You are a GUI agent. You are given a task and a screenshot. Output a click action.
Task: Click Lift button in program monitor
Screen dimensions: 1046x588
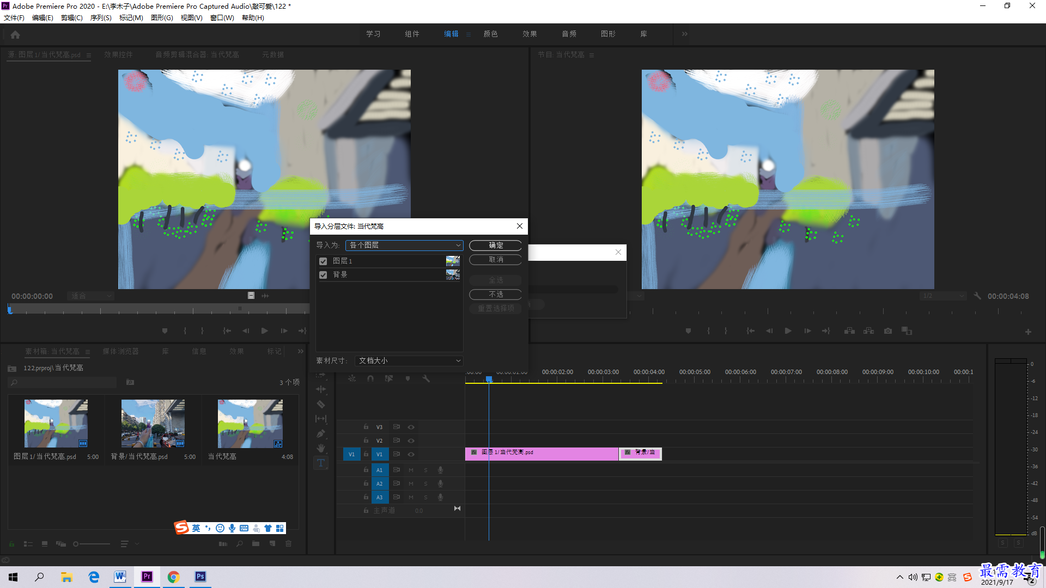849,331
